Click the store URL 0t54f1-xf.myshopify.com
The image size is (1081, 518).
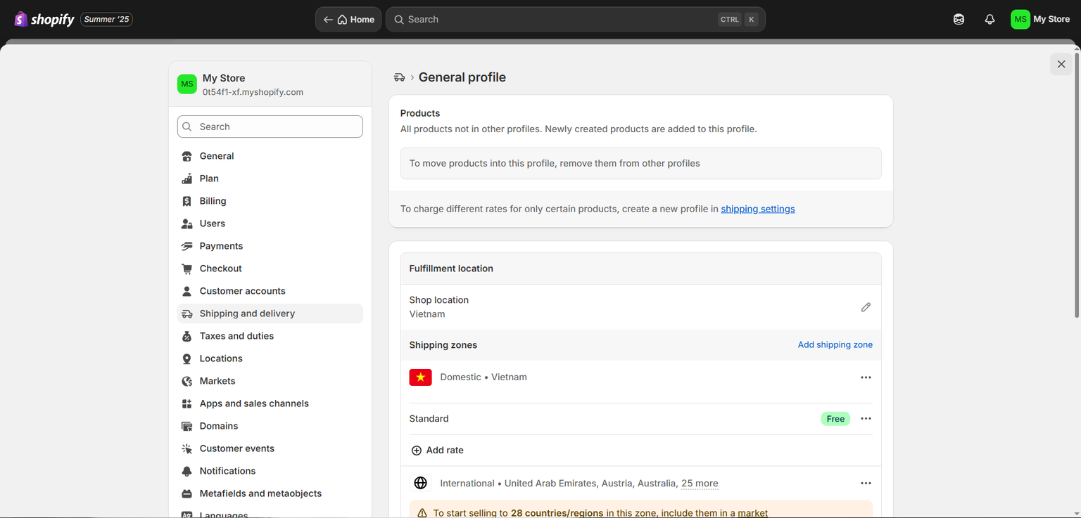253,92
